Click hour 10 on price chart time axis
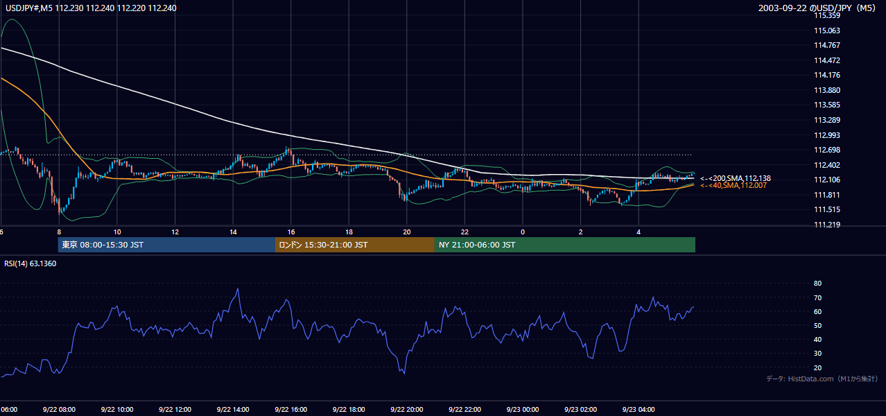The height and width of the screenshot is (416, 886). tap(117, 232)
